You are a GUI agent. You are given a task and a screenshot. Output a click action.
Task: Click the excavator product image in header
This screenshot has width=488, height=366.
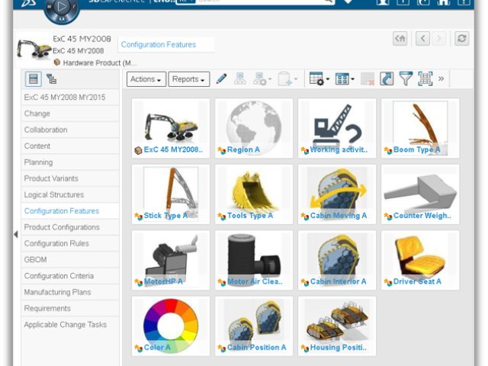pos(34,49)
